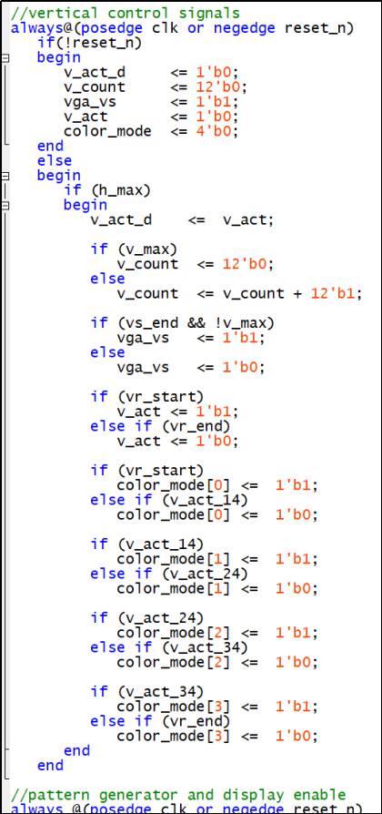Click the 'else if (v_act_14)' line
The image size is (382, 814).
(x=168, y=501)
